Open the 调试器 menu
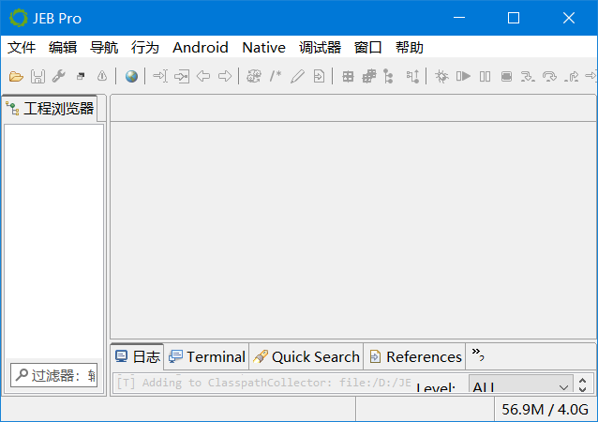 [320, 48]
